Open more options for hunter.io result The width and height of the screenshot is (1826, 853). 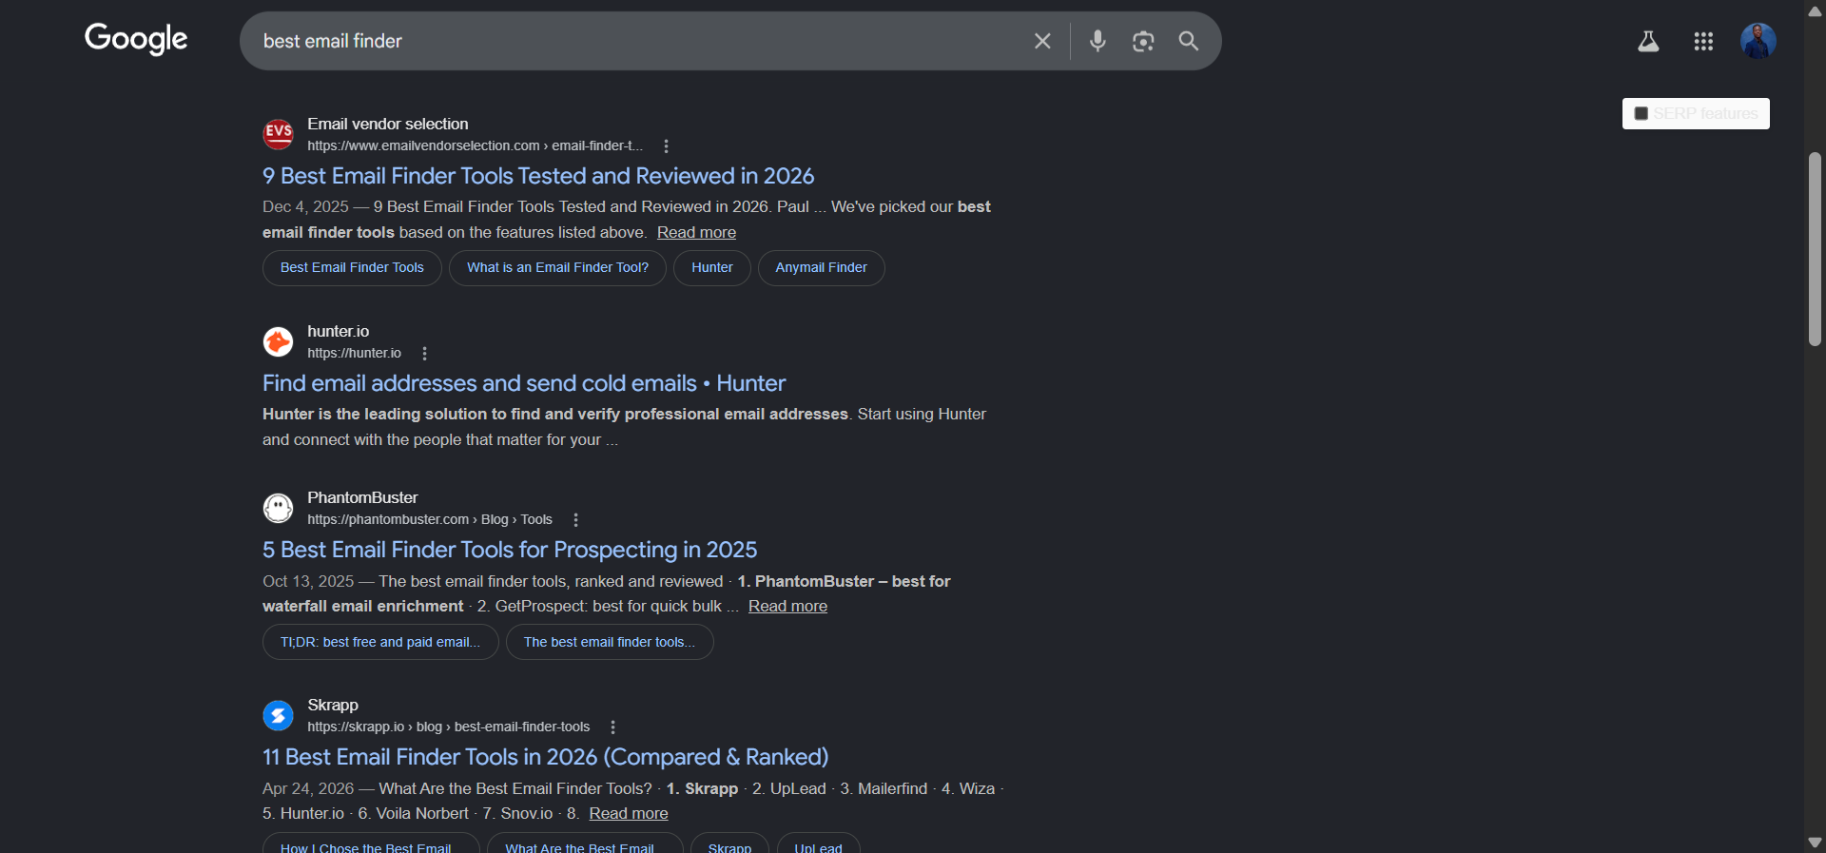[x=424, y=354]
